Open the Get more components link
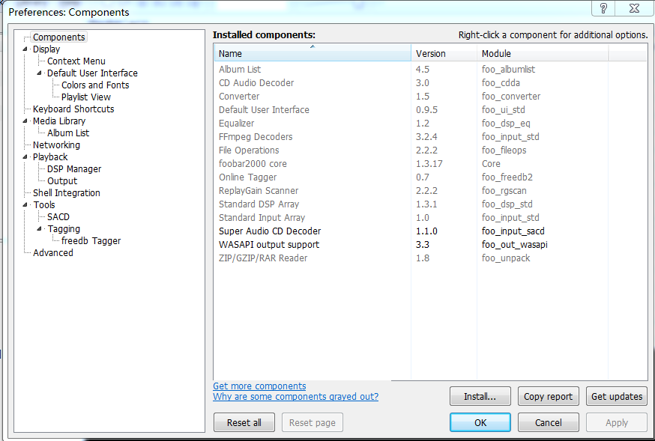This screenshot has width=655, height=441. tap(259, 386)
